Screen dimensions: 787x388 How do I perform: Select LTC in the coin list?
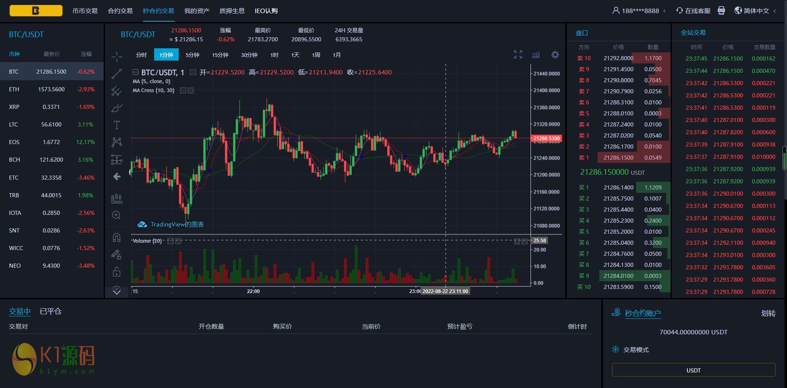click(52, 124)
